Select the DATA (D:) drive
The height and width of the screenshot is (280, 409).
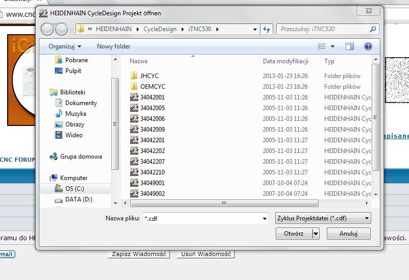click(x=74, y=199)
